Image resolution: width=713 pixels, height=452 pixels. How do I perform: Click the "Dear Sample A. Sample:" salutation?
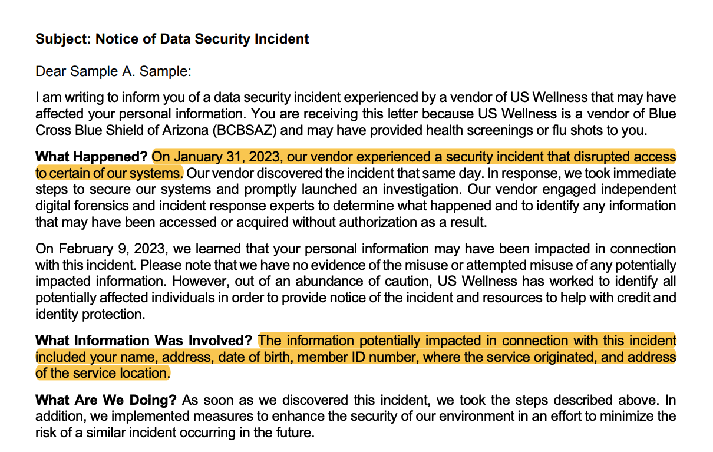pyautogui.click(x=113, y=71)
